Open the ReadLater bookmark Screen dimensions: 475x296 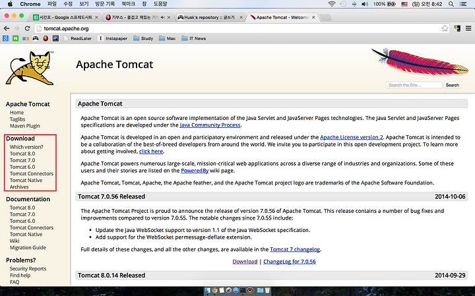coord(78,38)
